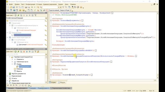Expand the Перечисления tree node
The height and width of the screenshot is (92, 165).
[7, 76]
